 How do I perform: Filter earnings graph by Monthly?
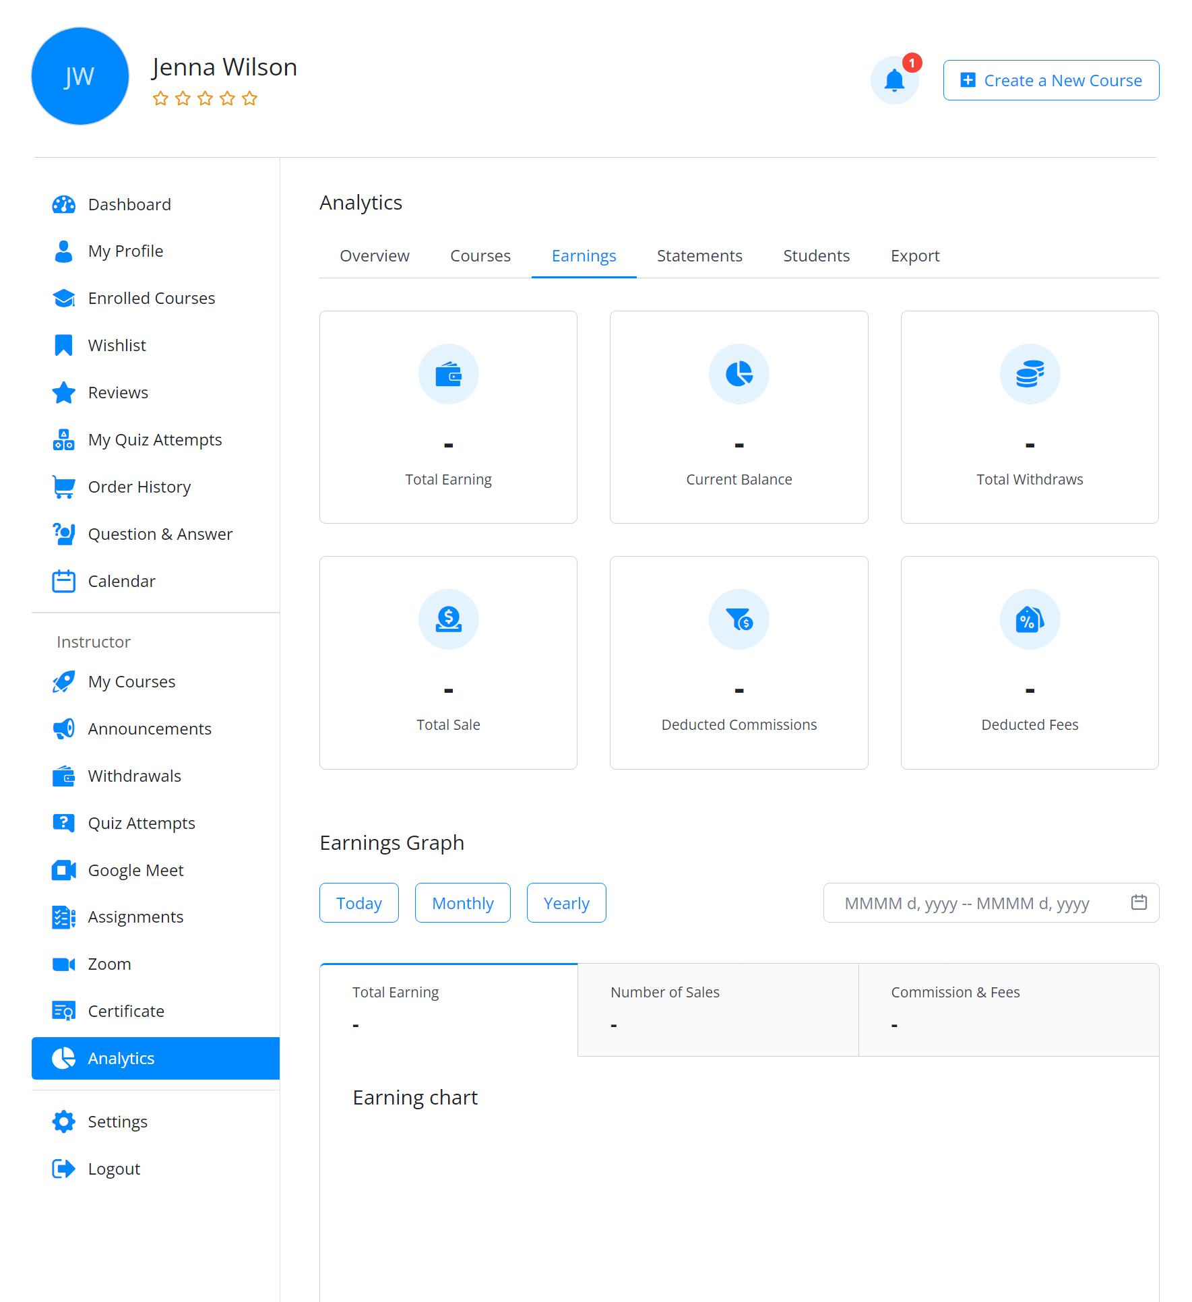tap(462, 903)
